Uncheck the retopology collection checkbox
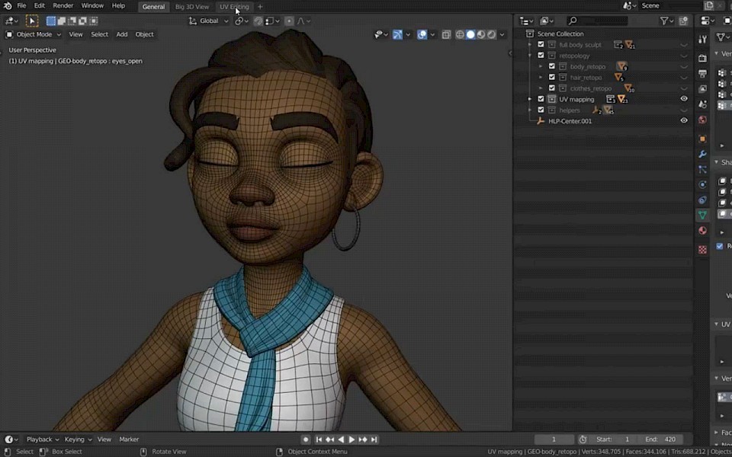 click(541, 56)
